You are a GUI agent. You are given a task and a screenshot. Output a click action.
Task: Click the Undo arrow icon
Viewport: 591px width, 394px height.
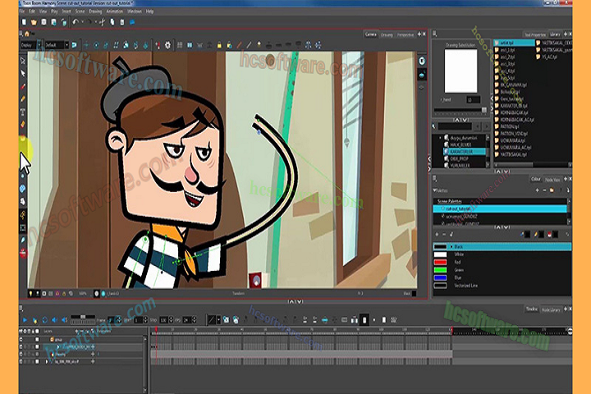(x=76, y=22)
